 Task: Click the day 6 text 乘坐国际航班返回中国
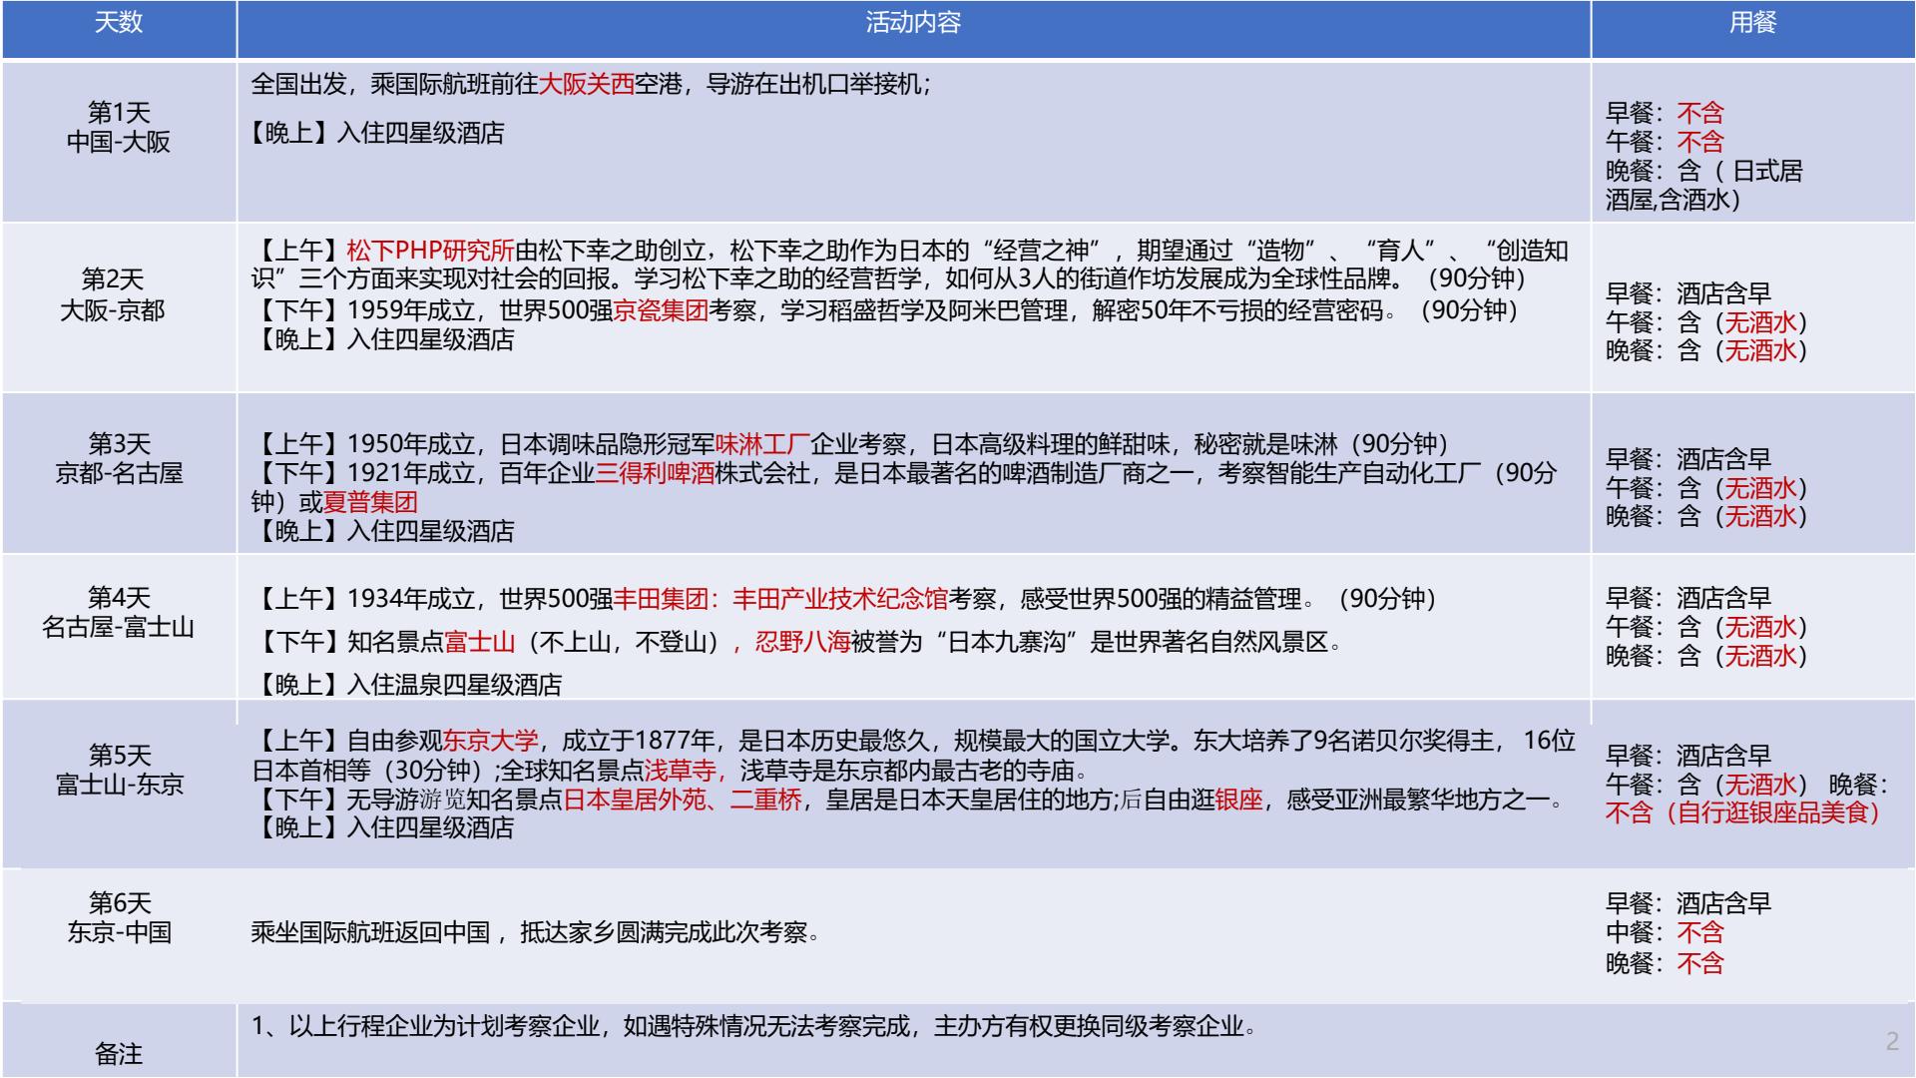[x=370, y=932]
